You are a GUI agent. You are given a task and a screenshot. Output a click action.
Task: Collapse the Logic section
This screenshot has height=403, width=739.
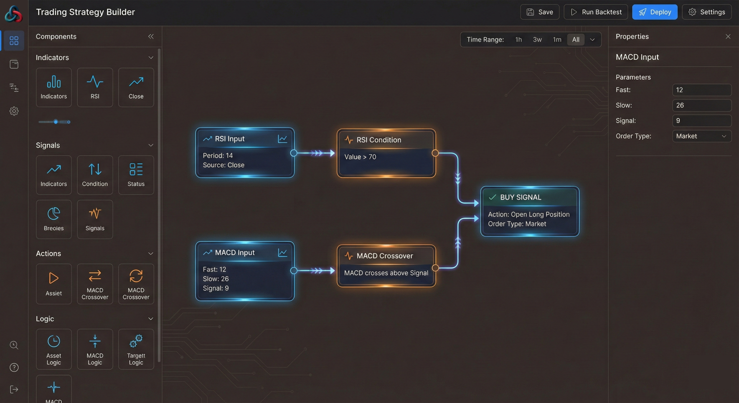[x=151, y=318]
